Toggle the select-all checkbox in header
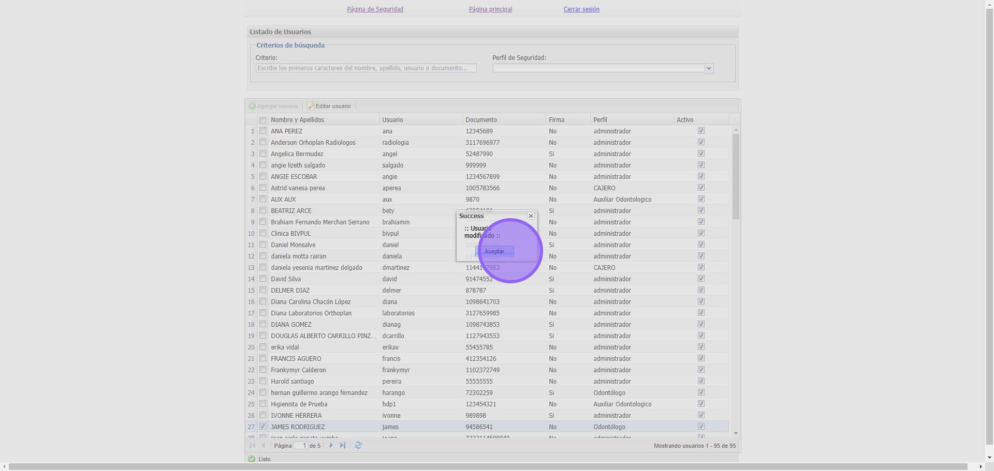This screenshot has height=471, width=994. [263, 120]
